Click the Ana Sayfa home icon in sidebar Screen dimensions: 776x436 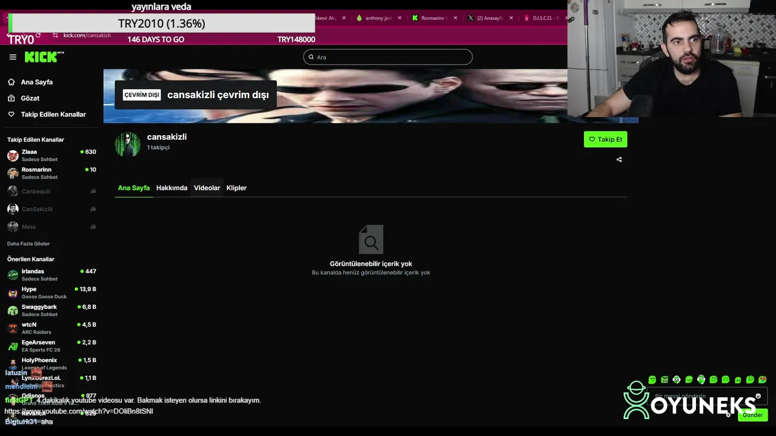click(x=11, y=82)
